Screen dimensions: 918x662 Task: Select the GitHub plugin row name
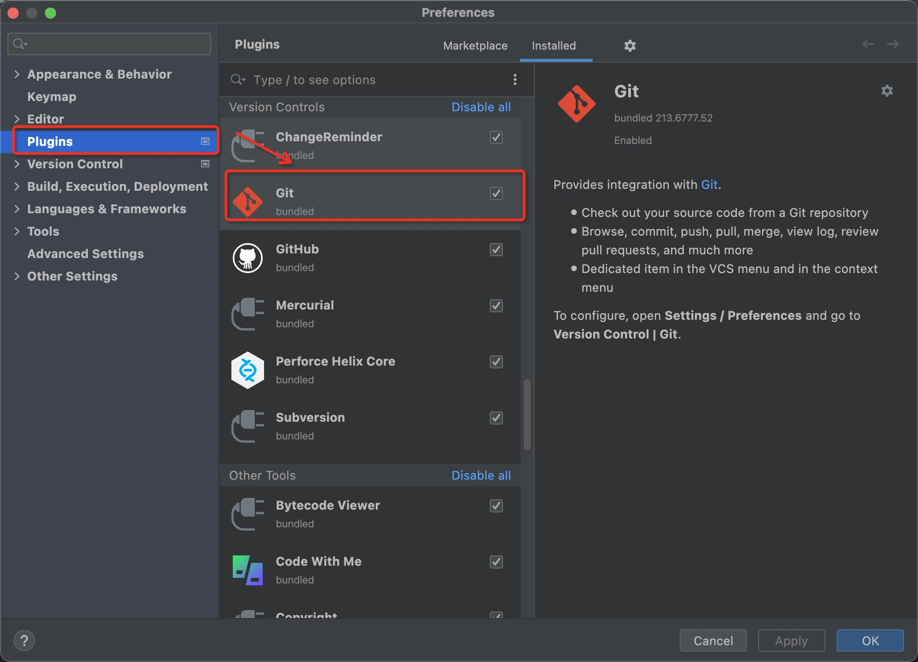297,249
